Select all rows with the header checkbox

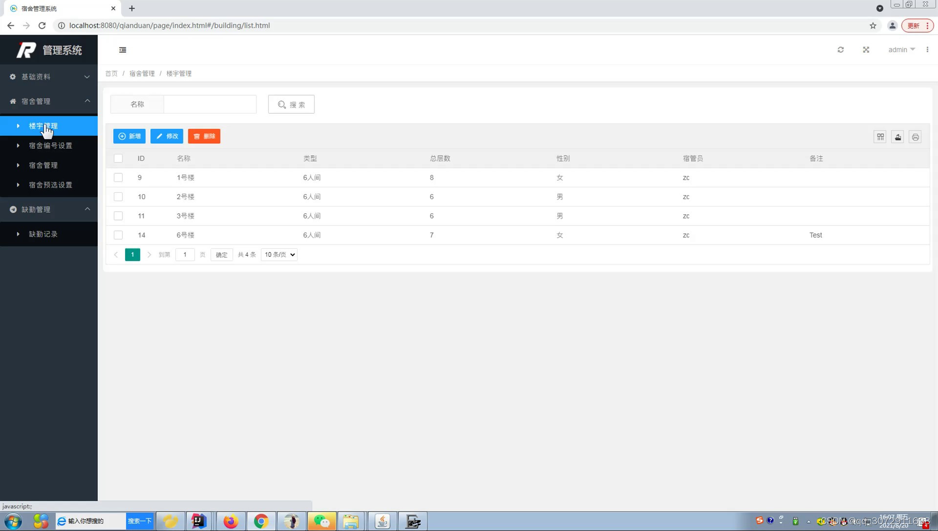(118, 159)
